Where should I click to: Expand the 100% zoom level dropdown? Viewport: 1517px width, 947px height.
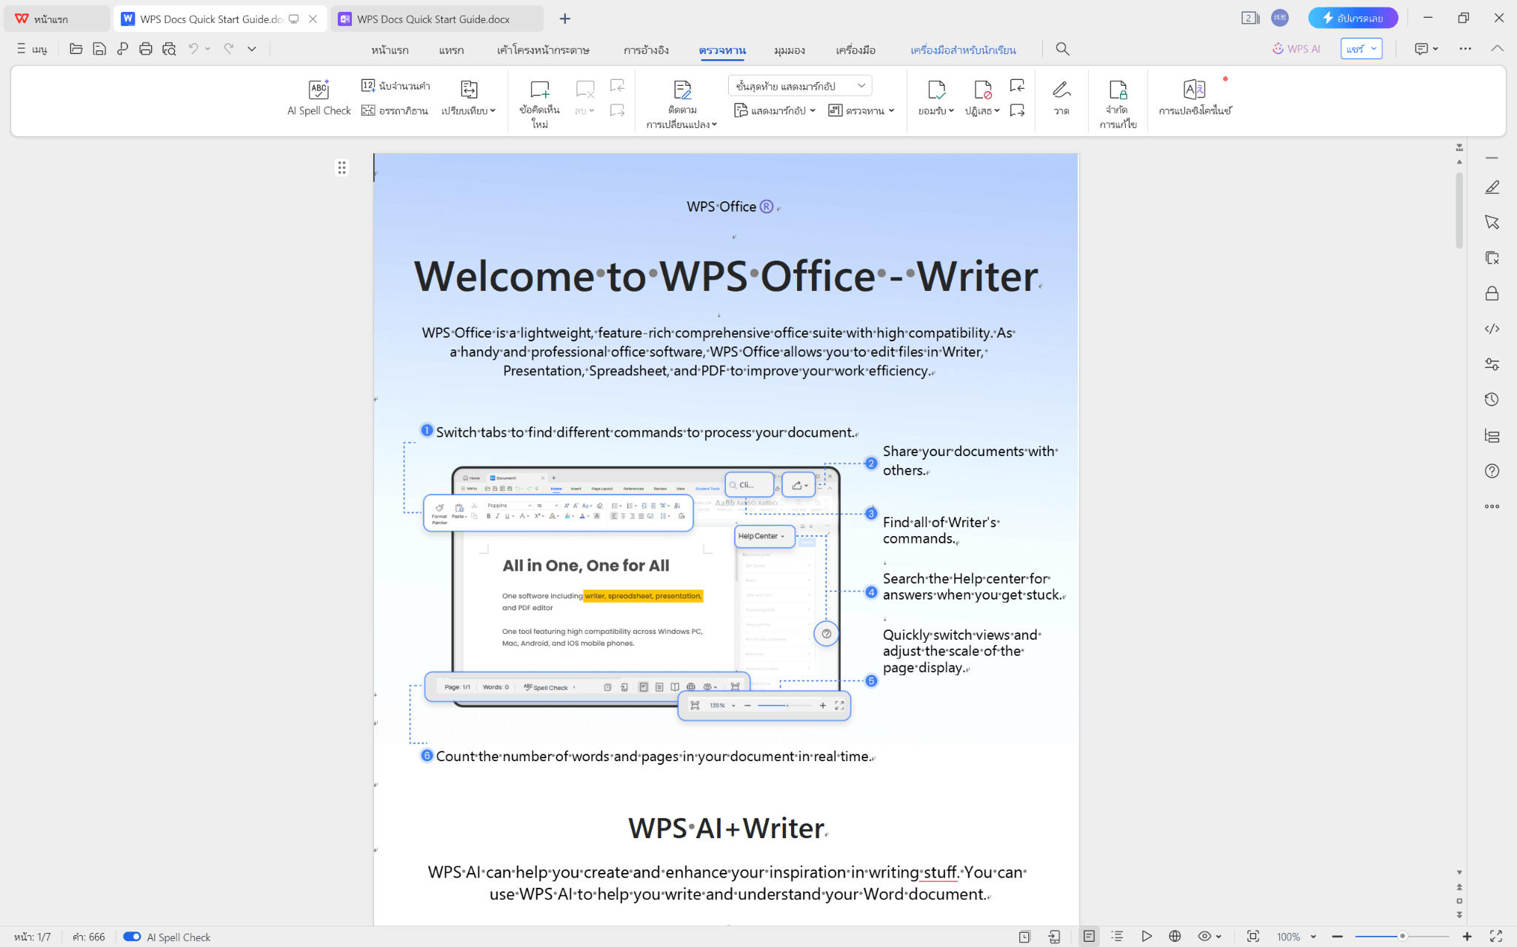(1313, 937)
